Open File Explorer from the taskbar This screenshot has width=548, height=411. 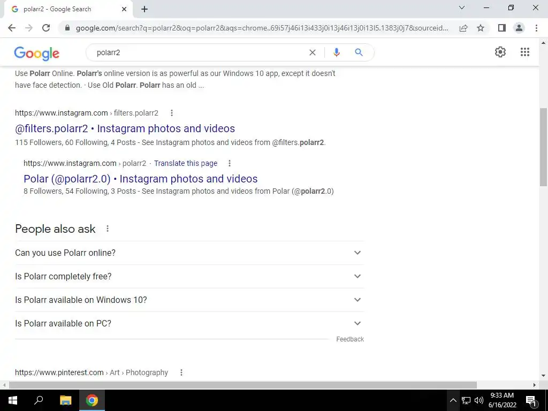(65, 400)
